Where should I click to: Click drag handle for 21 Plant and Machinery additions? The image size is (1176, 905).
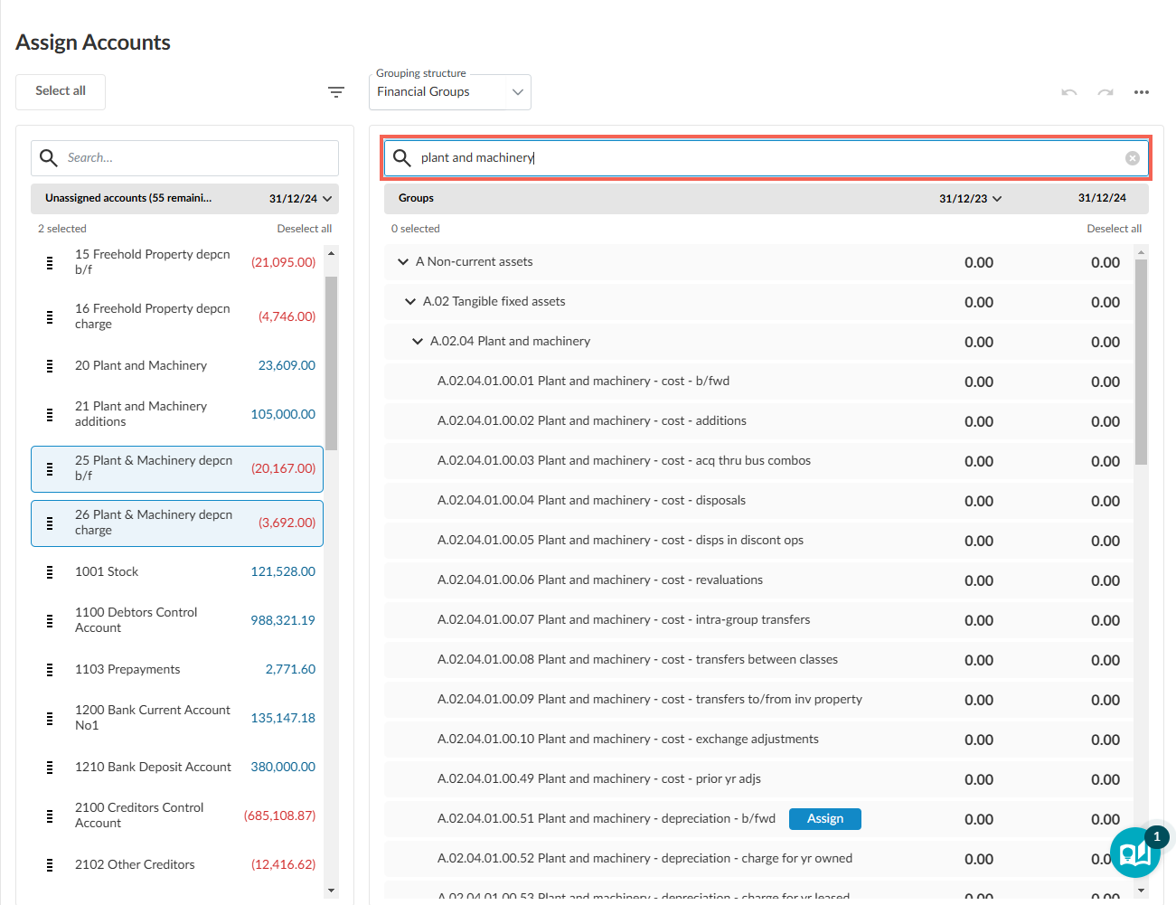coord(50,414)
